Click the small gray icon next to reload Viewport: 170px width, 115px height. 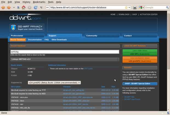point(41,7)
